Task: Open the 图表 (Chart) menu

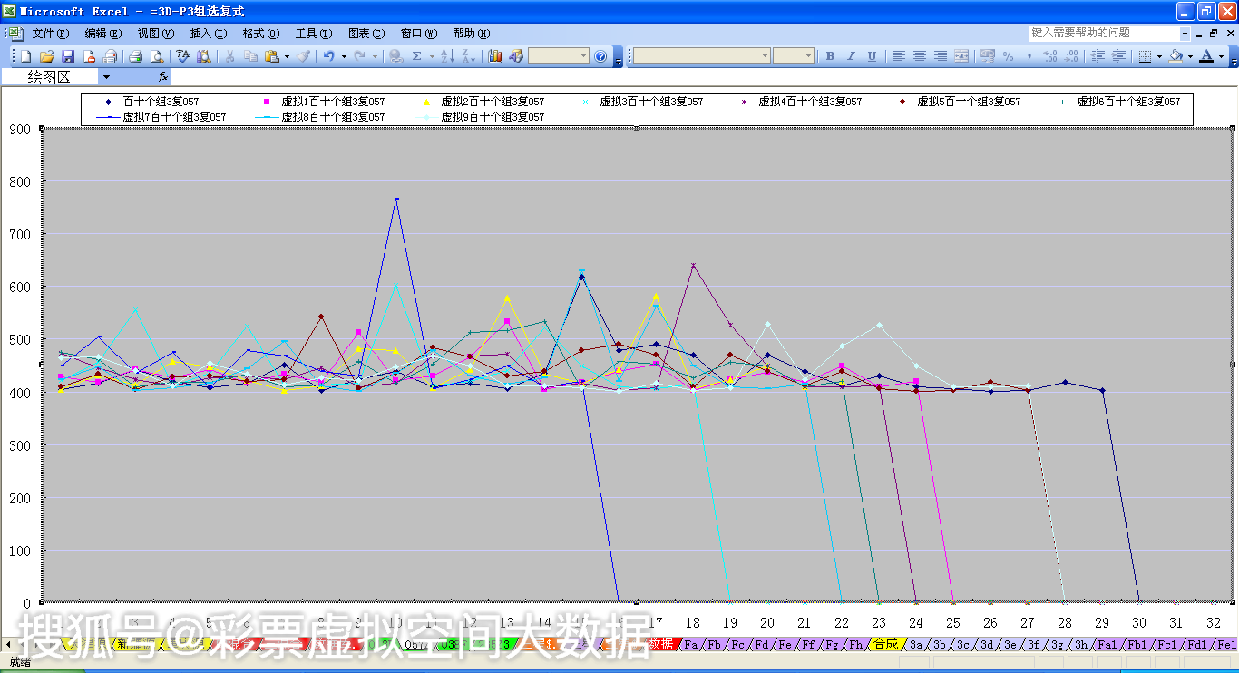Action: pos(366,34)
